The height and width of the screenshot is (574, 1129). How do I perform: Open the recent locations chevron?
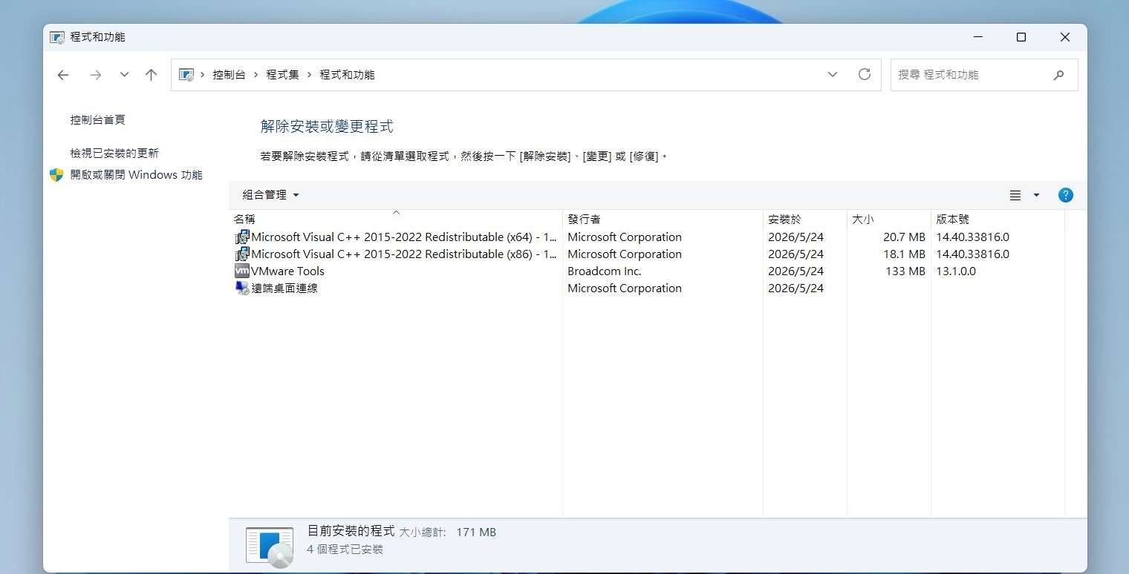(124, 75)
